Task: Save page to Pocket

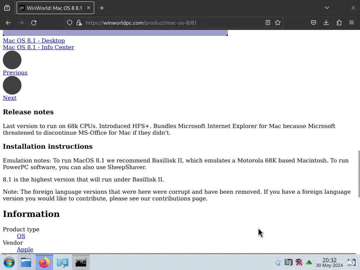Action: click(314, 22)
